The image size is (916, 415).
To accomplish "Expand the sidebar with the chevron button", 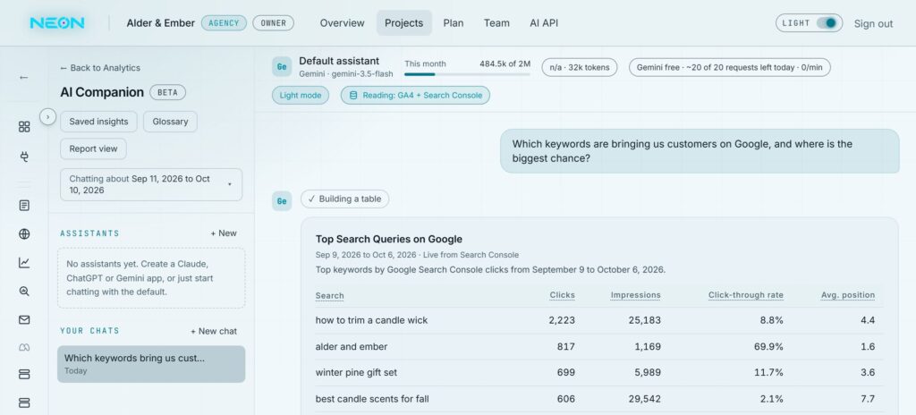I will point(48,117).
